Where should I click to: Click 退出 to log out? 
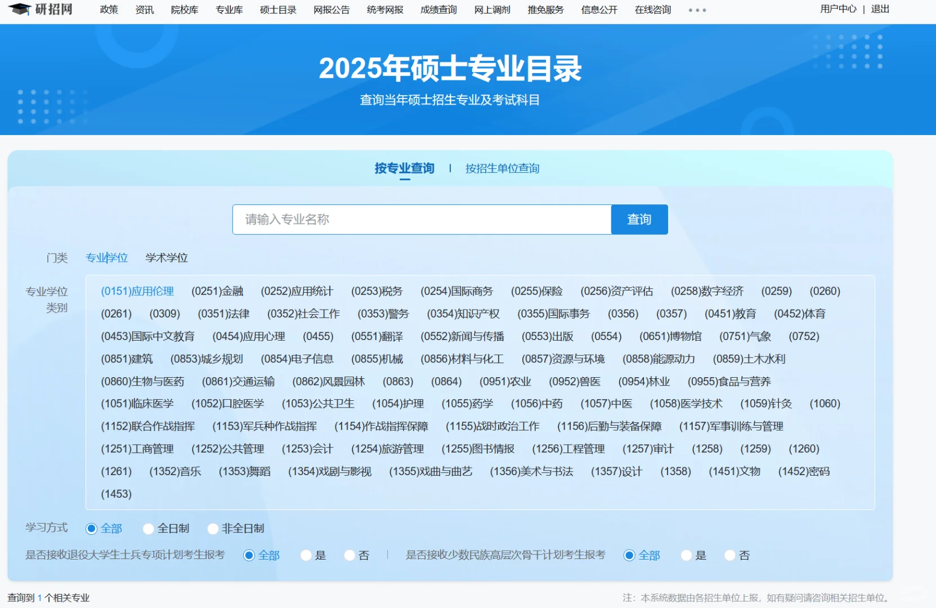pyautogui.click(x=880, y=9)
